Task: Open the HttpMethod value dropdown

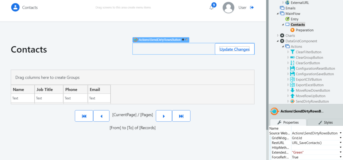Action: coord(341,147)
